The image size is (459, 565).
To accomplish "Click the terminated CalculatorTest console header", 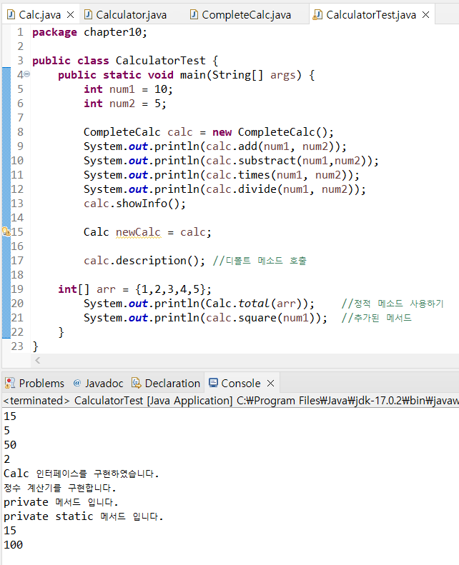I will tap(230, 400).
